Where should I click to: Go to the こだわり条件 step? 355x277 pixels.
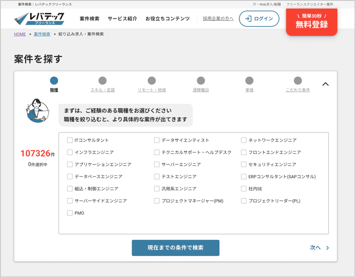click(298, 81)
